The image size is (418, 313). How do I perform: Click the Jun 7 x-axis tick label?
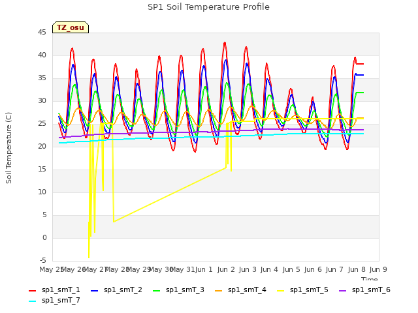click(x=334, y=269)
